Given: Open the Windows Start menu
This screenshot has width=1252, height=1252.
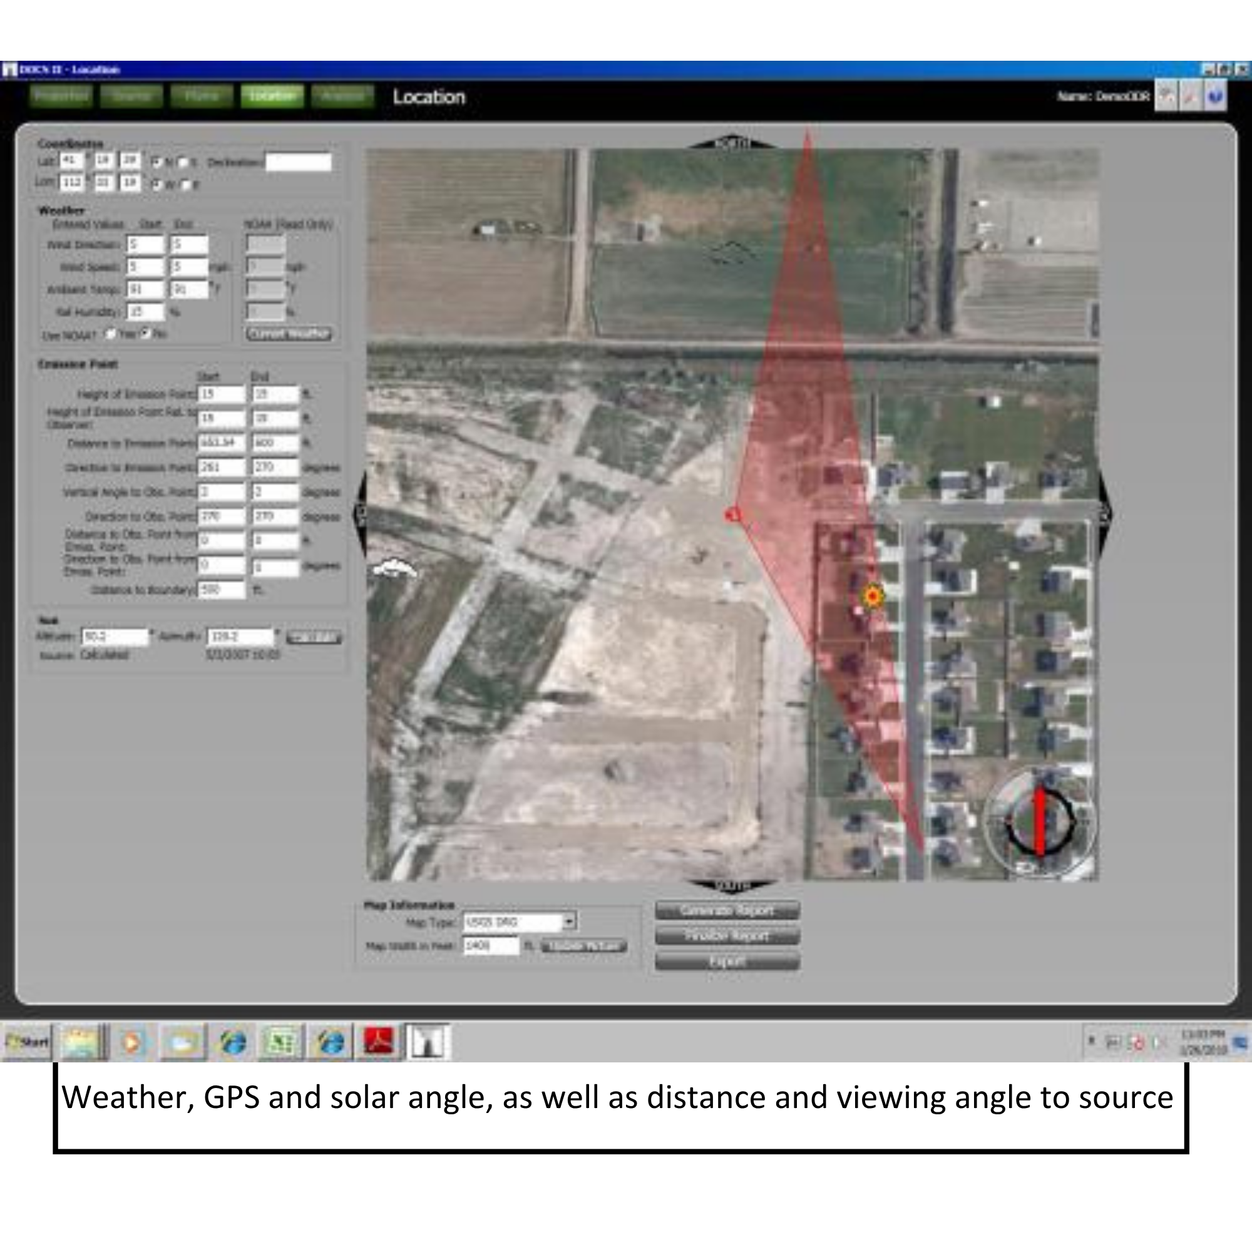Looking at the screenshot, I should (27, 1042).
